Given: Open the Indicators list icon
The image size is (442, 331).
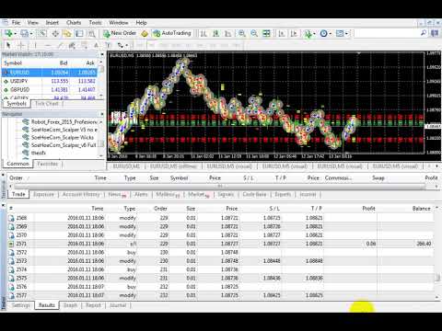Looking at the screenshot, I should [x=308, y=33].
